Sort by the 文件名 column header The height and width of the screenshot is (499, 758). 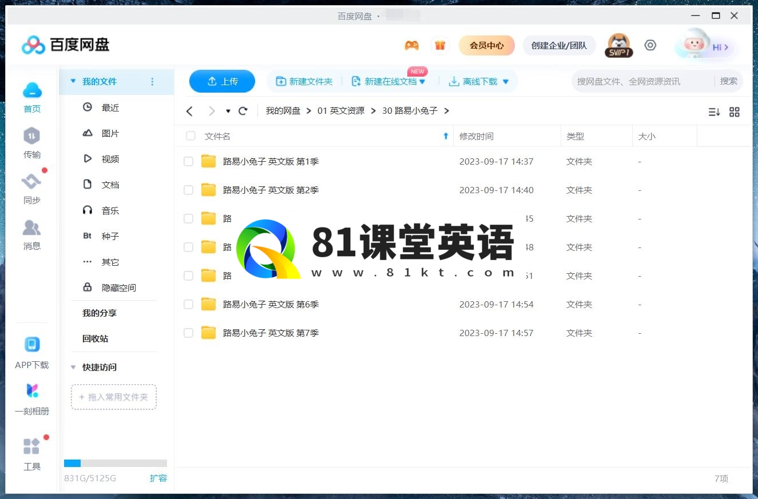[x=218, y=136]
